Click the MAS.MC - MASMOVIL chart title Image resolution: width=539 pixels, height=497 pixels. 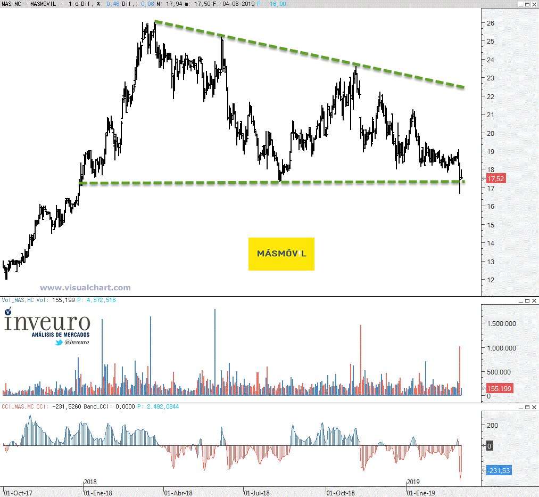coord(29,4)
